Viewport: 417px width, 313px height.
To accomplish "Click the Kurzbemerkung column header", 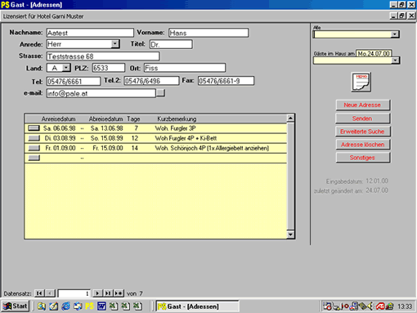I will point(177,118).
